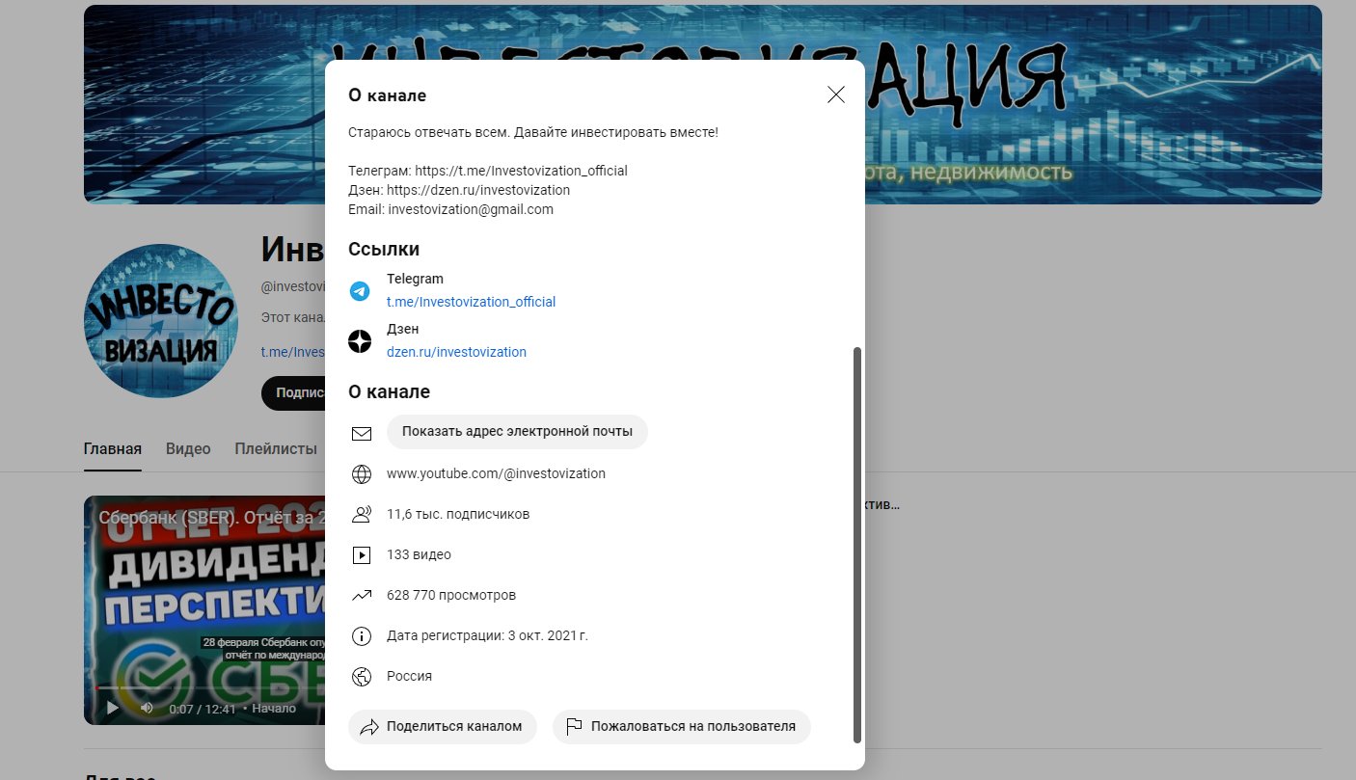The image size is (1356, 780).
Task: Click the subscribers people icon
Action: click(362, 515)
